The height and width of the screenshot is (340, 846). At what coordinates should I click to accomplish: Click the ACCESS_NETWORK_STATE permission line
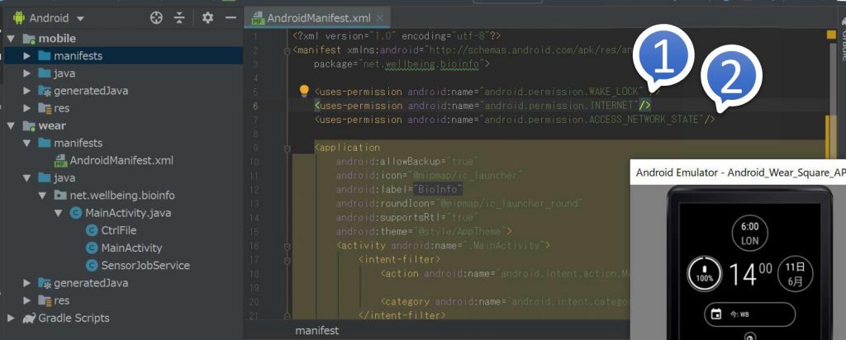pyautogui.click(x=515, y=120)
